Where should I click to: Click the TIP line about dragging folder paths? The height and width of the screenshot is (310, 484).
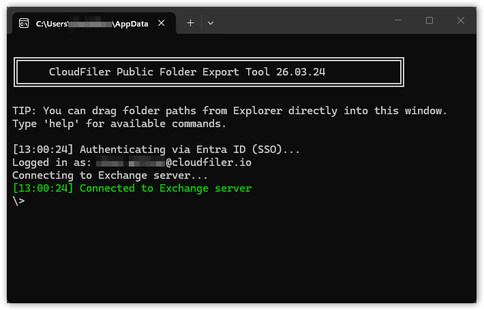(230, 111)
